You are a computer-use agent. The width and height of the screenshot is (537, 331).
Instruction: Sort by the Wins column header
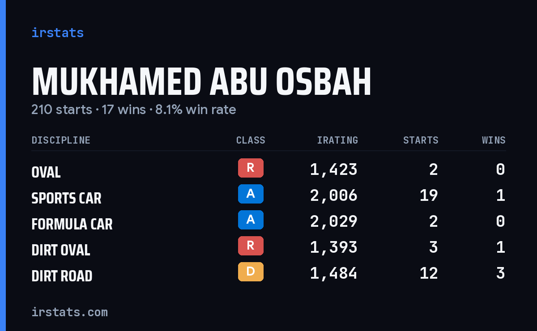pyautogui.click(x=494, y=140)
